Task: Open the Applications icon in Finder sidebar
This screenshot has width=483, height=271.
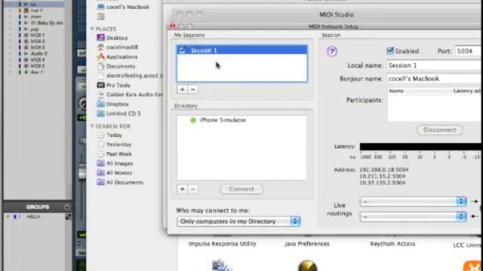Action: [100, 57]
